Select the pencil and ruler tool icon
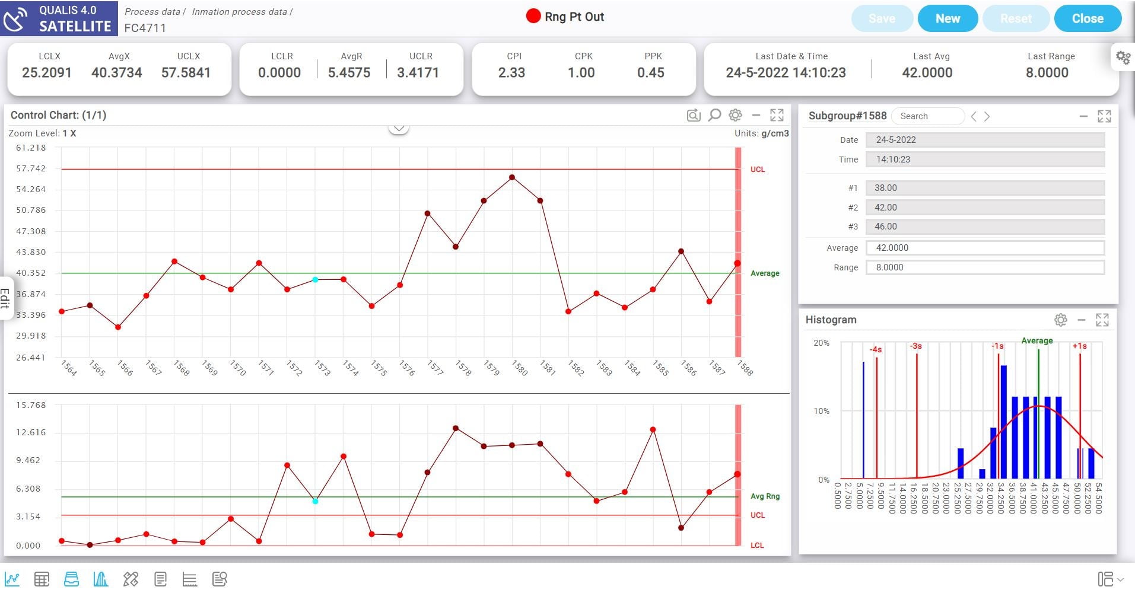Image resolution: width=1135 pixels, height=593 pixels. [x=131, y=579]
